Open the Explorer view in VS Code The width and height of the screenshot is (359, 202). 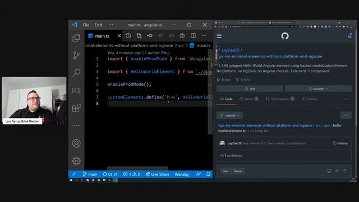[x=76, y=38]
